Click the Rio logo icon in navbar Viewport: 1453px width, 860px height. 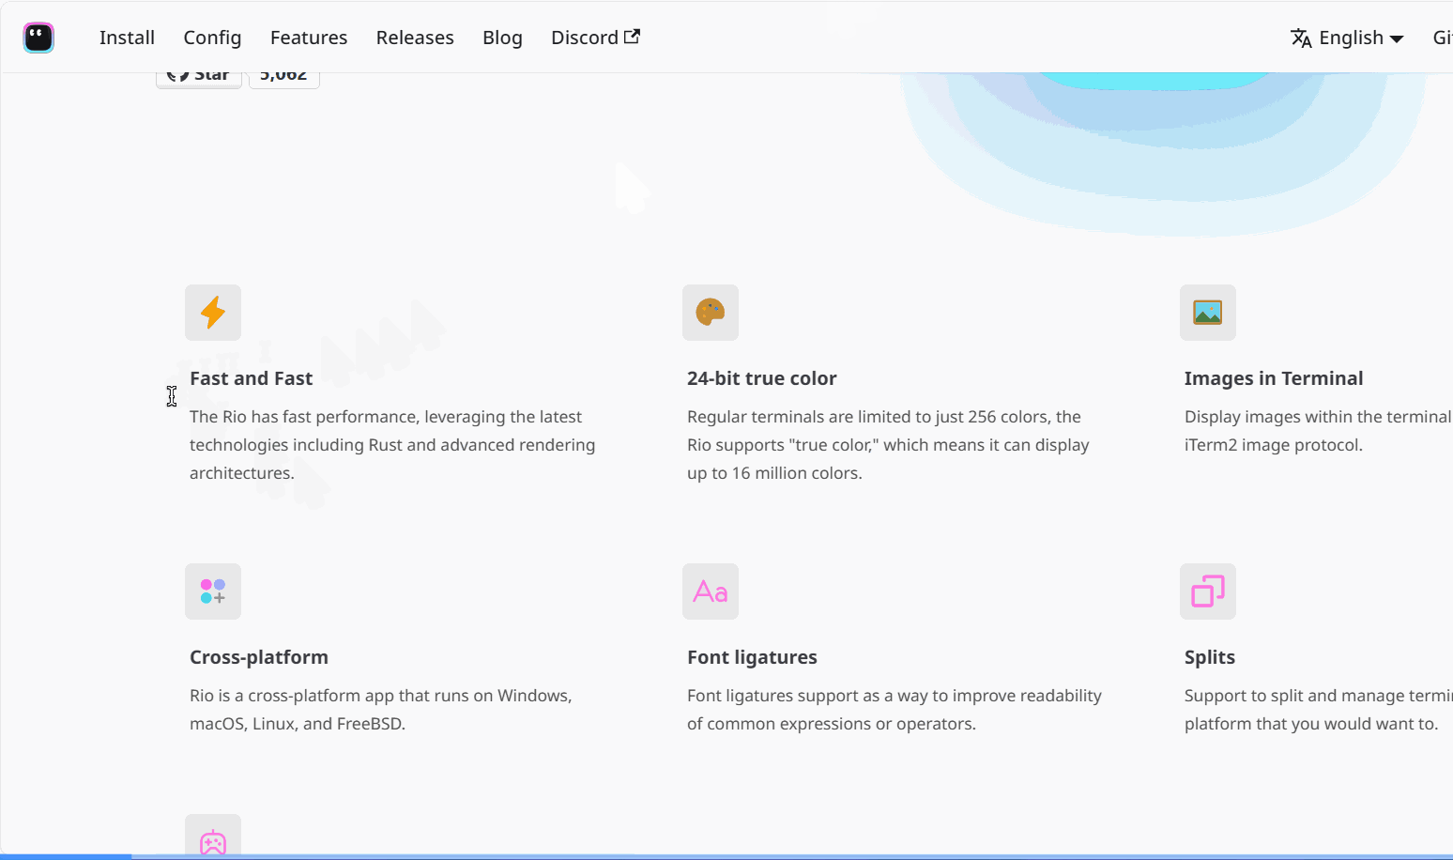tap(38, 38)
